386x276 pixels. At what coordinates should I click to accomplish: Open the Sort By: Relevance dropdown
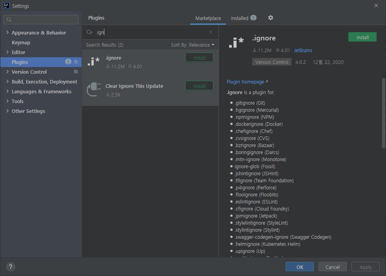[193, 45]
